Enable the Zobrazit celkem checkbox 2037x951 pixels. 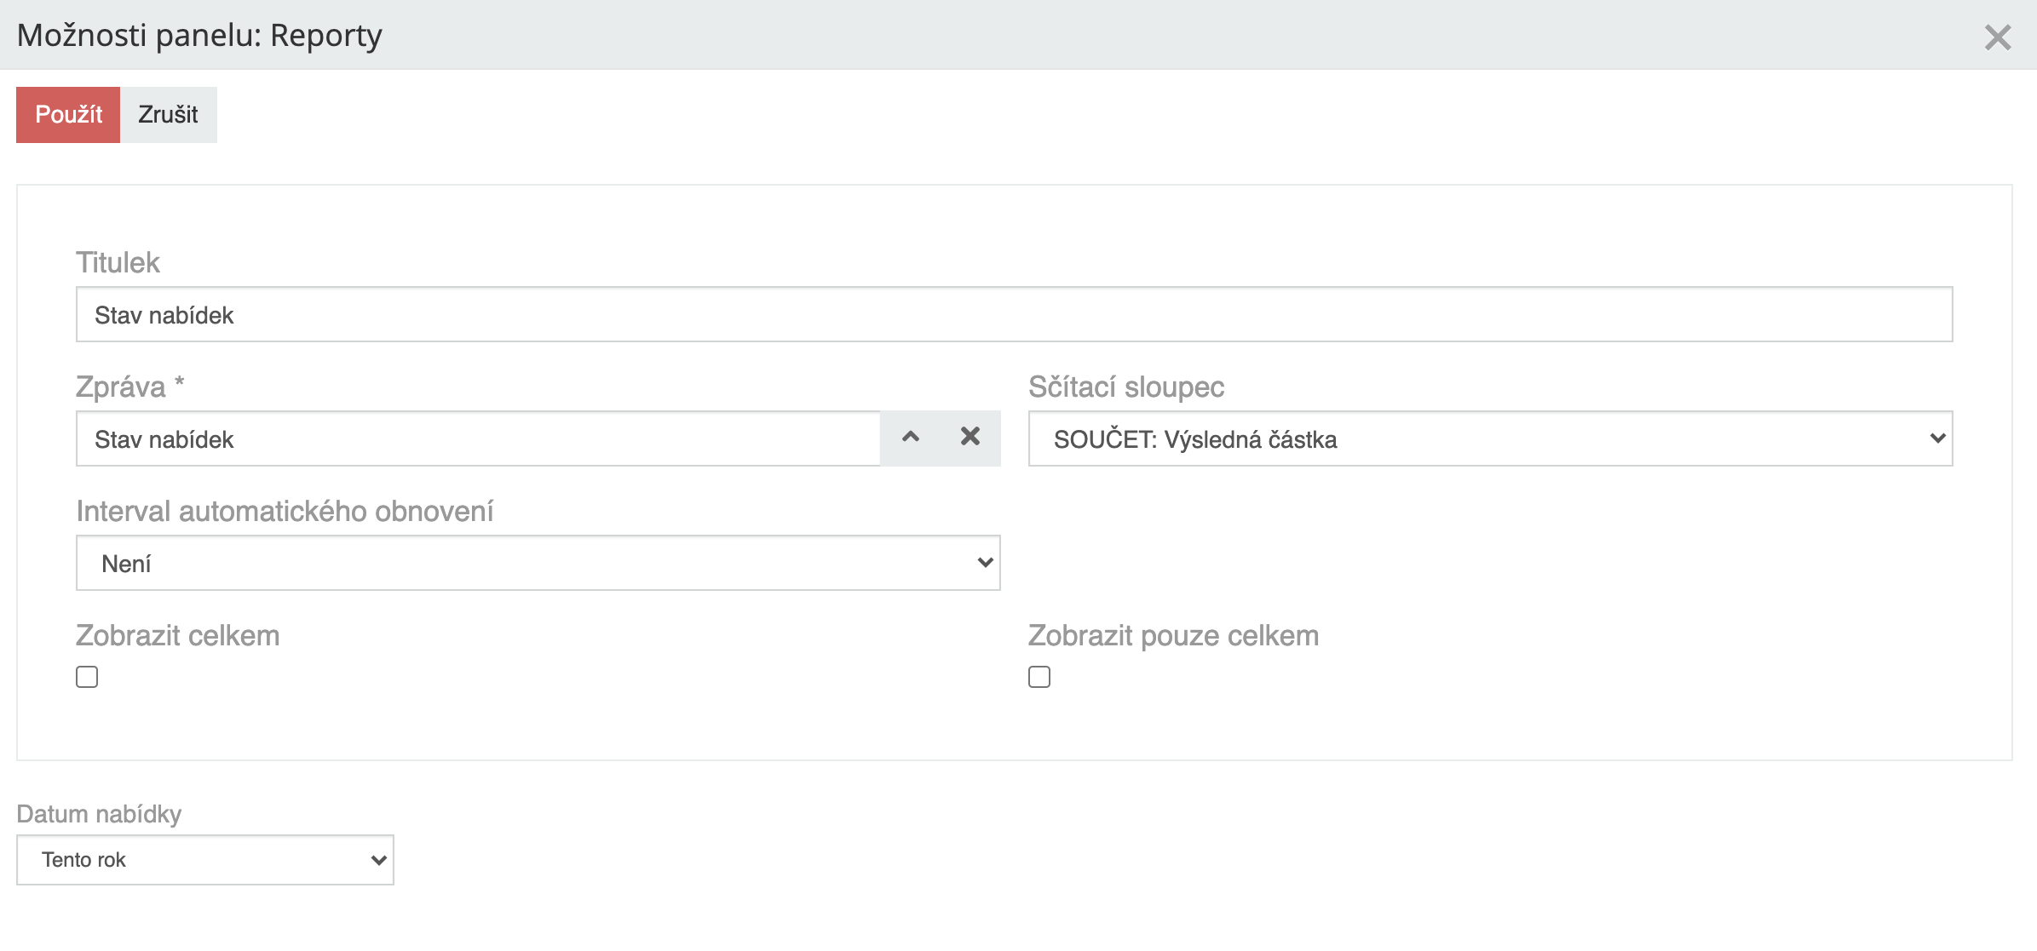[87, 677]
